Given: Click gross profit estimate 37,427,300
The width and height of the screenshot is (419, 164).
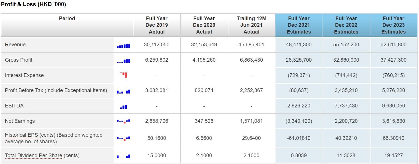Looking at the screenshot, I should coord(394,60).
